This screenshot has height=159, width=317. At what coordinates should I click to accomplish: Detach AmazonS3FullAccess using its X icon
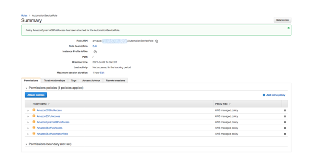285,116
